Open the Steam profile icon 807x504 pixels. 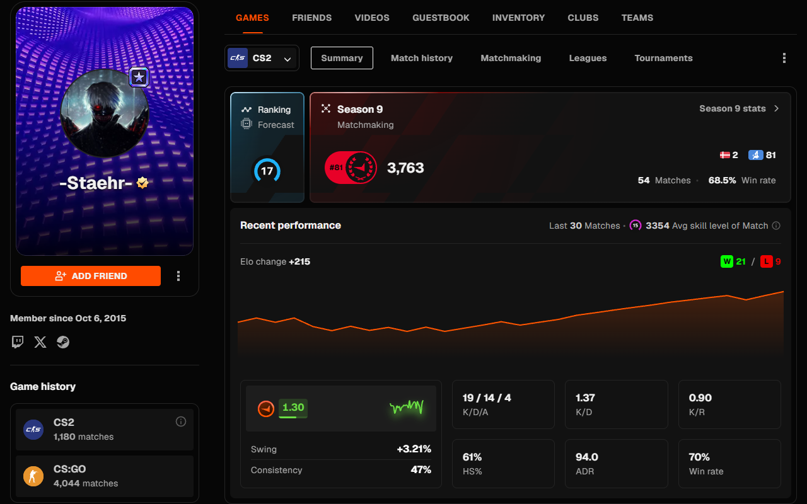click(x=63, y=342)
